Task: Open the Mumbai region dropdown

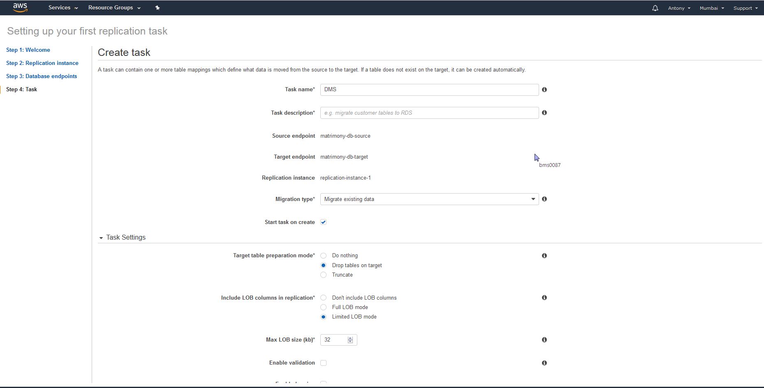Action: tap(711, 8)
